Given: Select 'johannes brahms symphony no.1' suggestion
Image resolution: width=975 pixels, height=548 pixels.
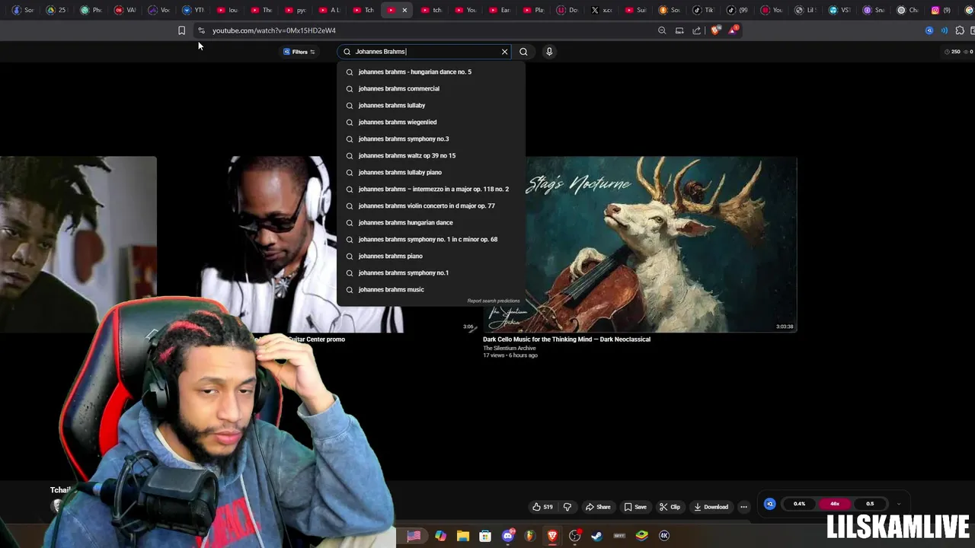Looking at the screenshot, I should 430,272.
